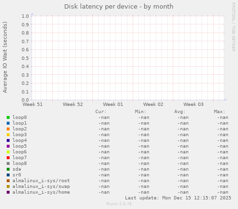Click the loop7 Avg -nan value
This screenshot has width=238, height=209.
click(x=183, y=158)
